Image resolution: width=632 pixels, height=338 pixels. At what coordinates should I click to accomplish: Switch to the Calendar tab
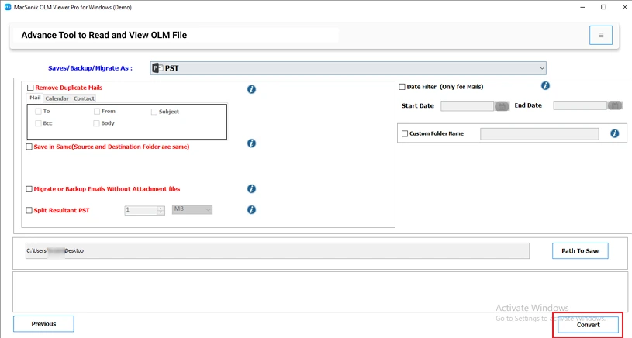pyautogui.click(x=57, y=98)
